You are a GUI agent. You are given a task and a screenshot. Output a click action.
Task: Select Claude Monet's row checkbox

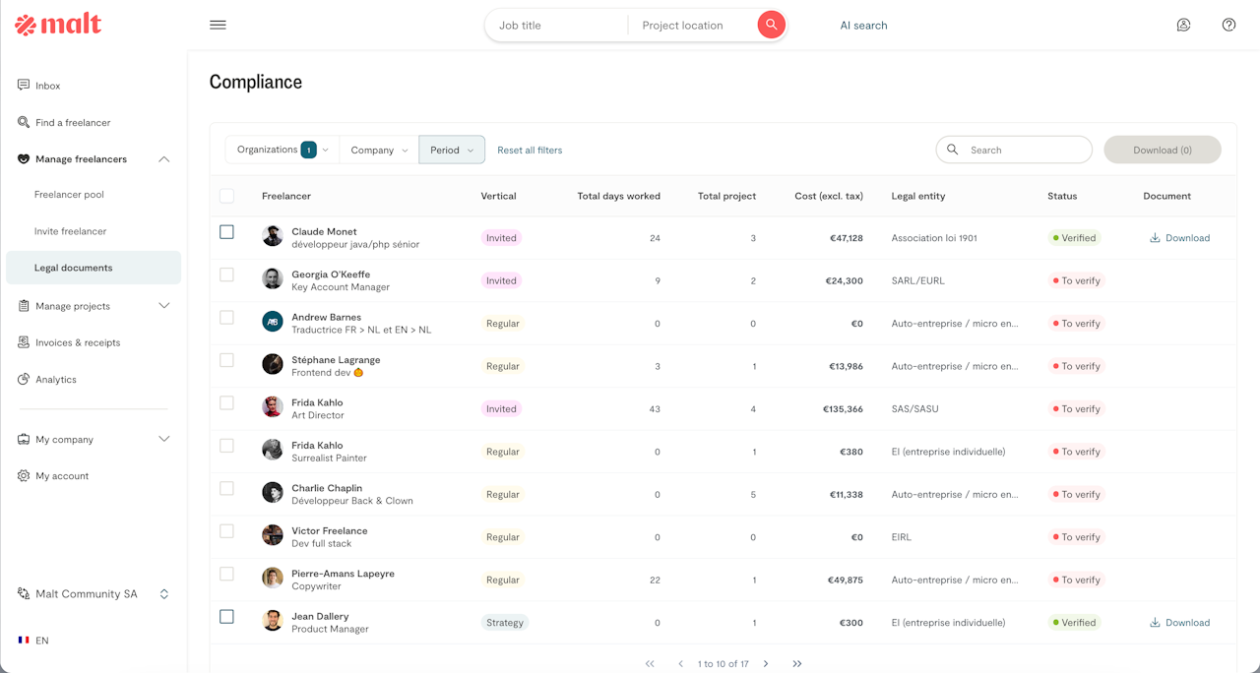[x=226, y=232]
